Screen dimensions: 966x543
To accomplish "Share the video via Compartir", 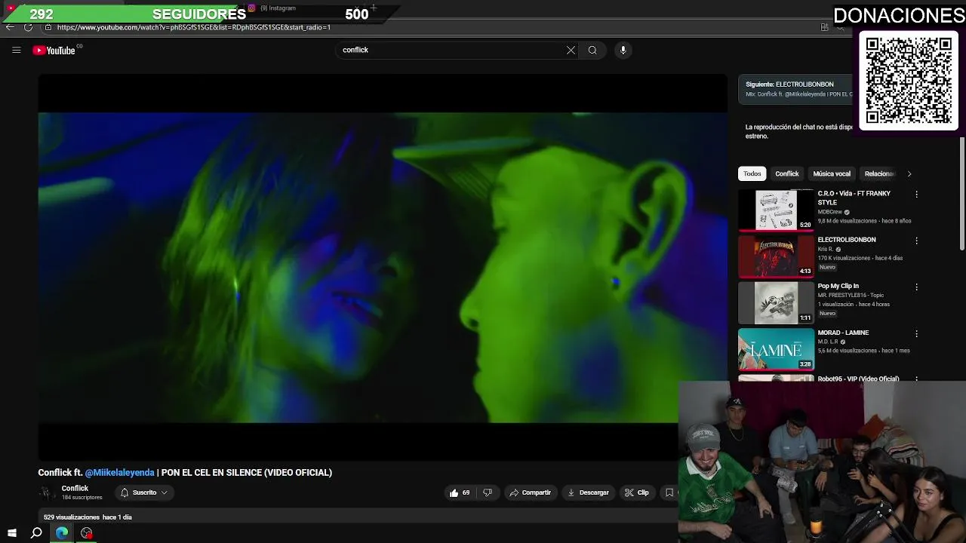I will coord(531,492).
